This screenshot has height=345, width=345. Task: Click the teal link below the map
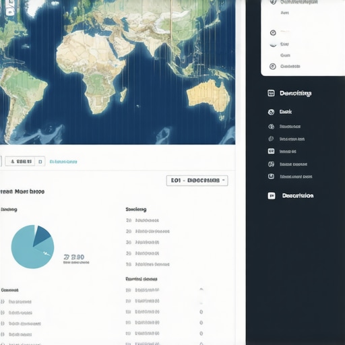[x=63, y=162]
